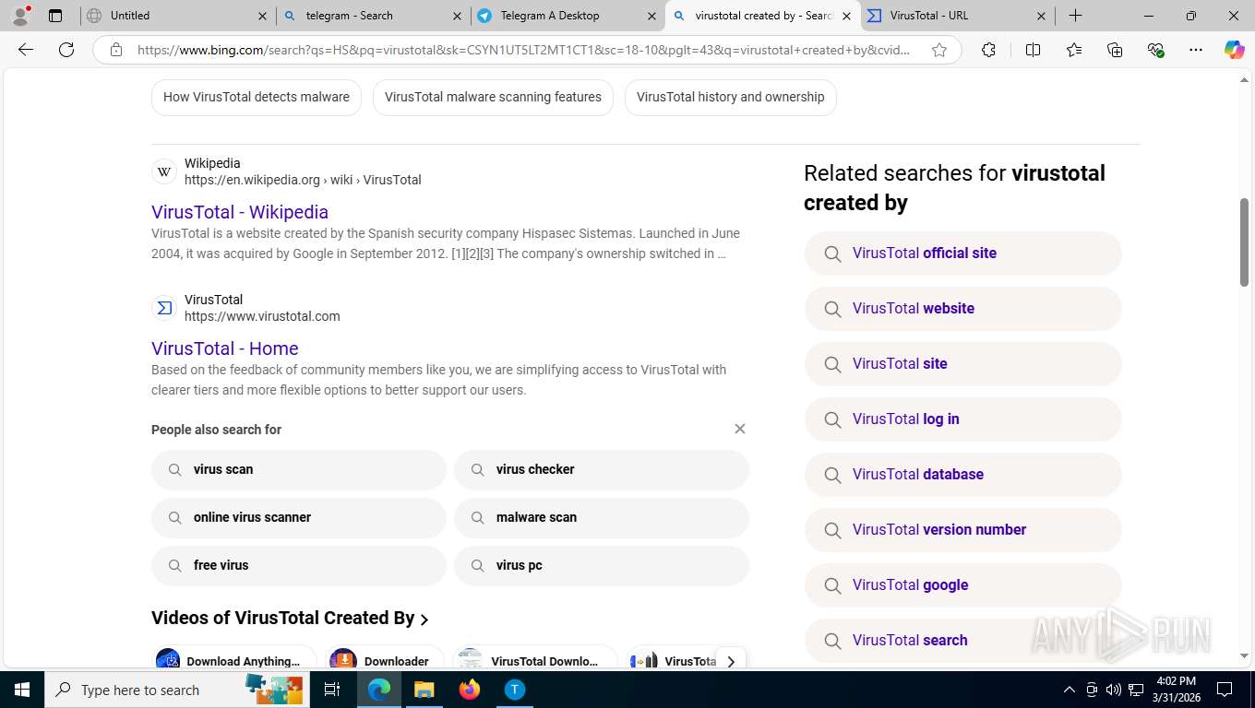Search for malware scan suggestion
The width and height of the screenshot is (1255, 708).
click(x=602, y=517)
